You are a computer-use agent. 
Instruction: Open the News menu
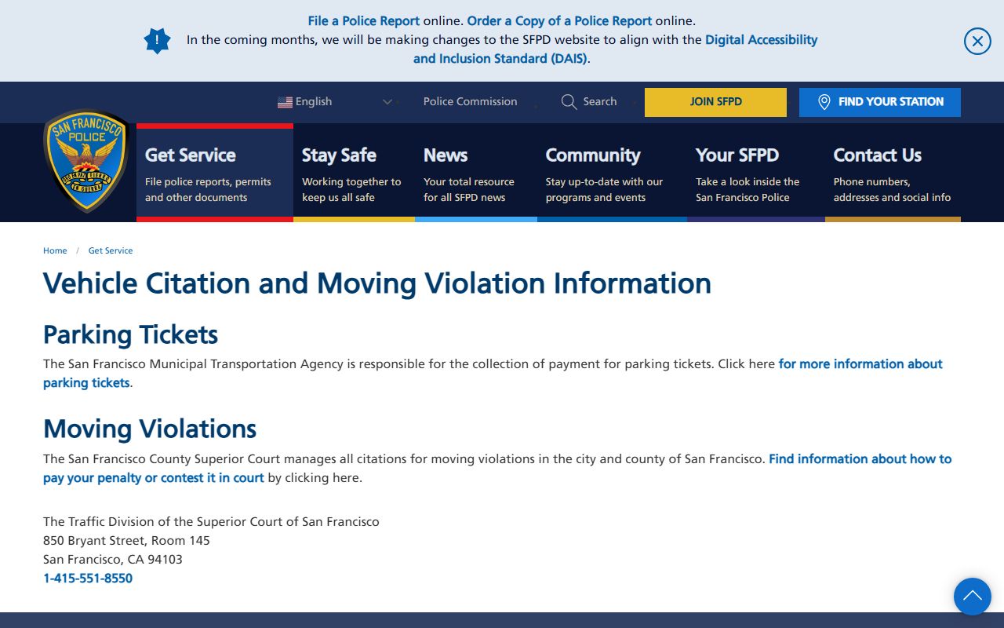pos(476,173)
